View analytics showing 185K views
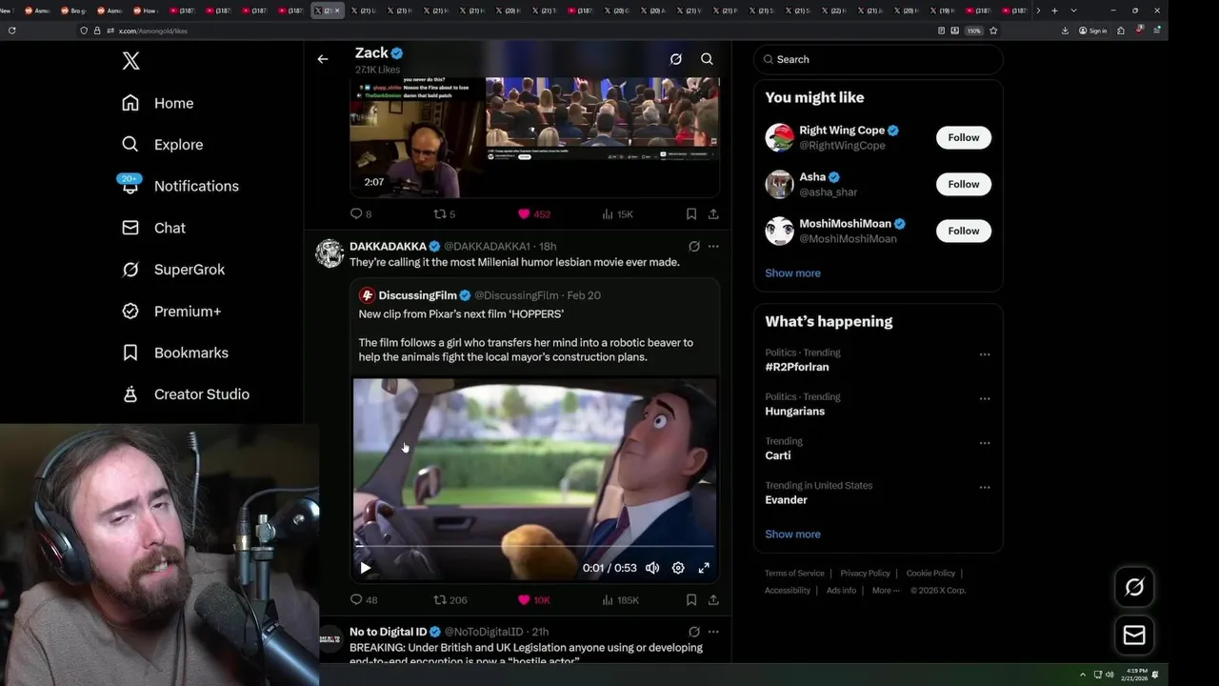This screenshot has width=1219, height=686. tap(620, 600)
